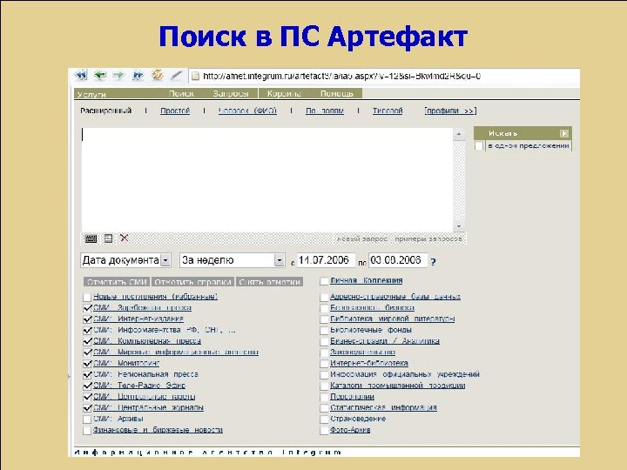The width and height of the screenshot is (627, 470).
Task: Switch to 'По полям' search mode
Action: click(324, 111)
